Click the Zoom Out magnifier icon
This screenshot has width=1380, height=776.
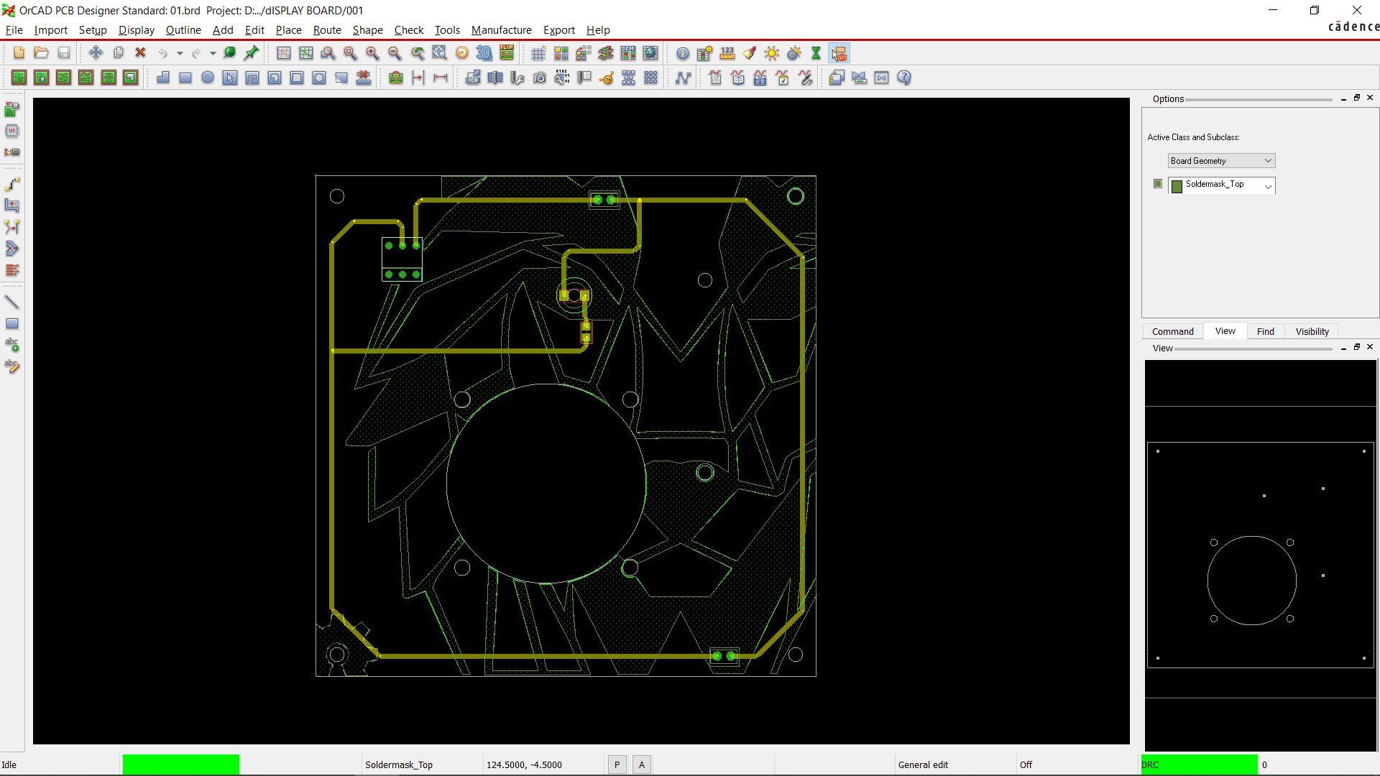[x=395, y=53]
